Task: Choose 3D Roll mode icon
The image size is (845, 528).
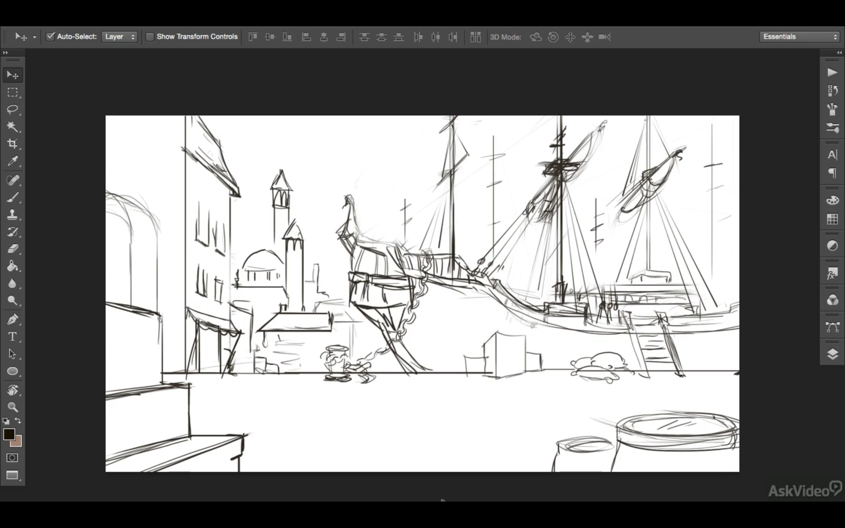Action: [x=553, y=37]
